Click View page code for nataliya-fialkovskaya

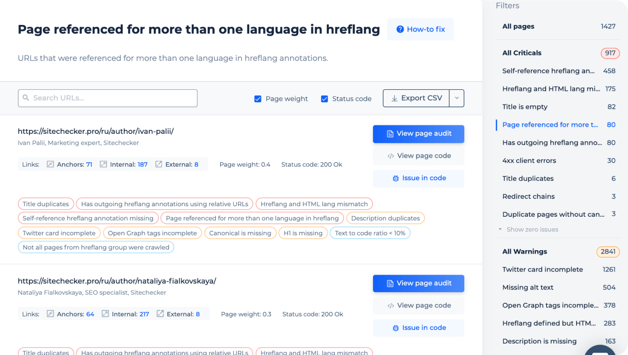[x=418, y=306]
